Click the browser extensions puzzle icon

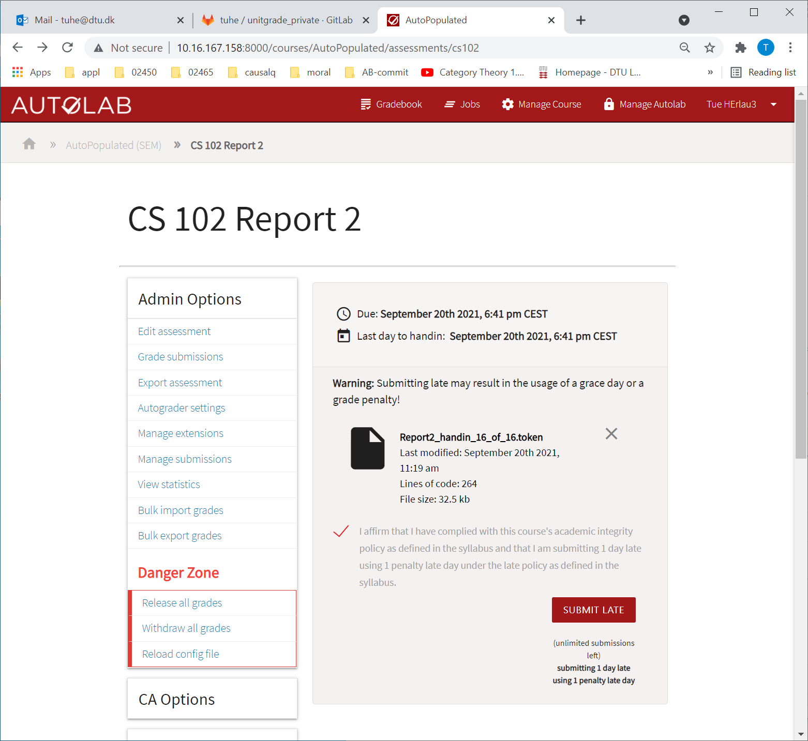(740, 48)
